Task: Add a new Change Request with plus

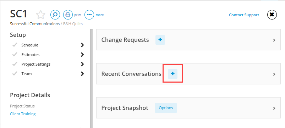Action: 160,40
